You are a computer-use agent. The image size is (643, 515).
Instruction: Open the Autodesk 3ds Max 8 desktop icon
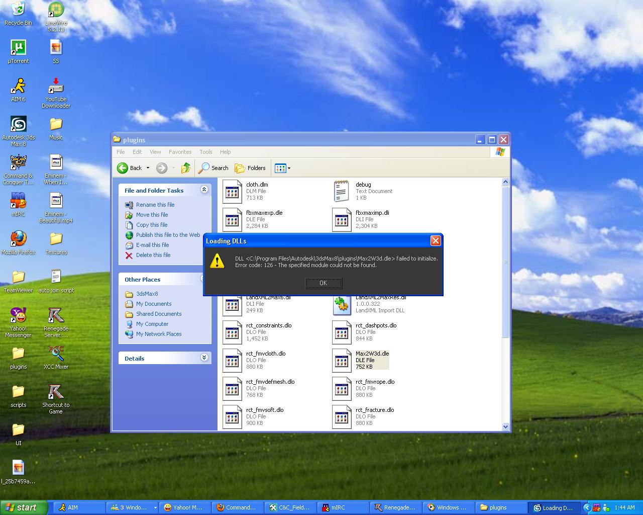click(x=19, y=125)
